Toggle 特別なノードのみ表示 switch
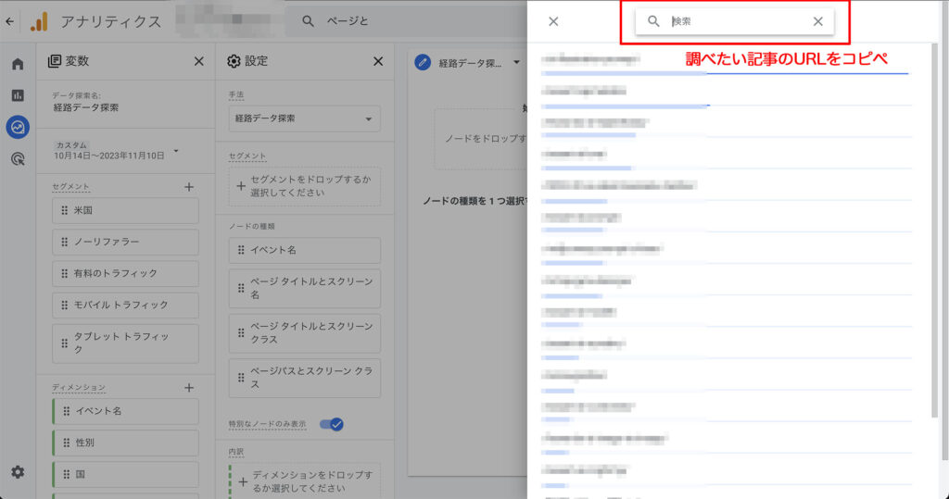Screen dimensions: 949x499 pos(332,424)
